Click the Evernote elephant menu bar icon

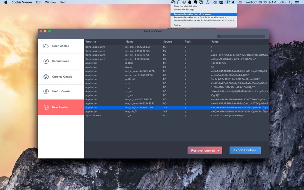click(x=195, y=2)
